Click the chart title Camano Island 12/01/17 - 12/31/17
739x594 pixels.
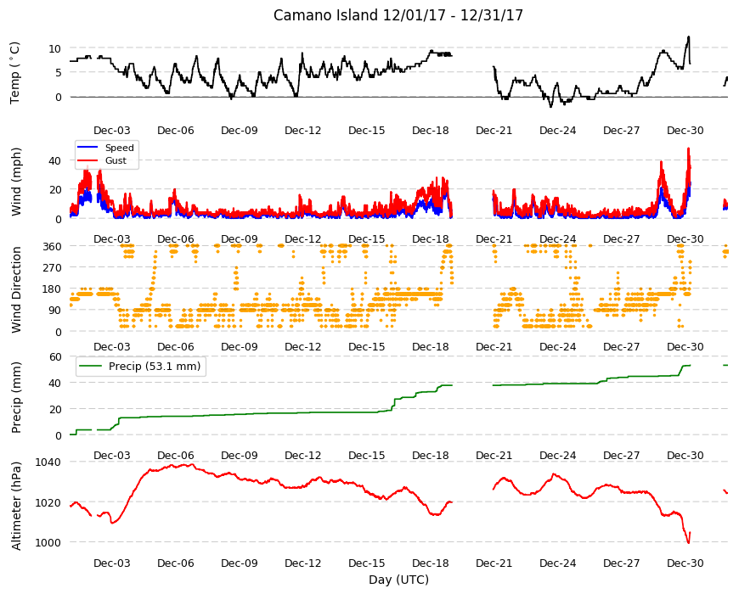pyautogui.click(x=398, y=15)
